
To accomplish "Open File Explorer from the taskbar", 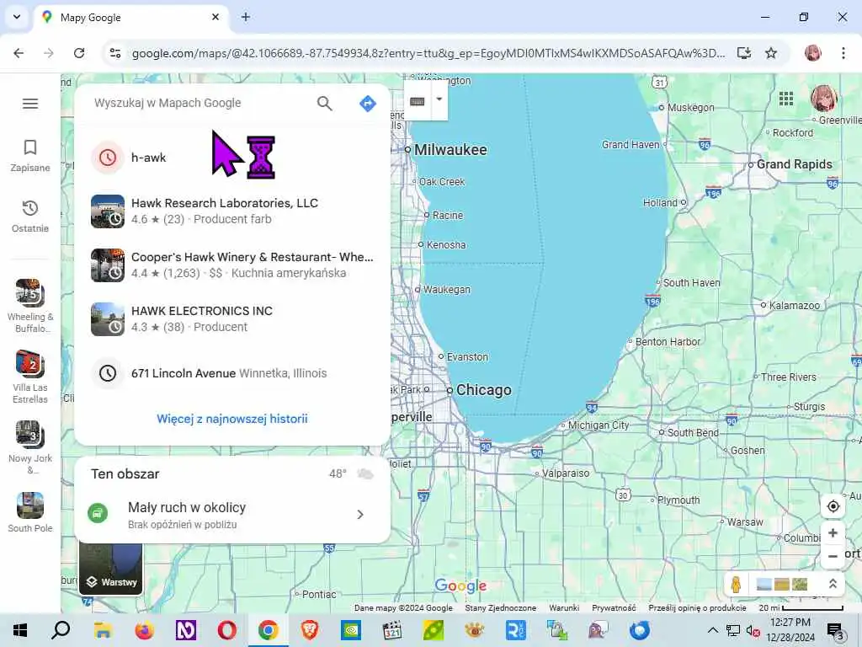I will point(103,630).
